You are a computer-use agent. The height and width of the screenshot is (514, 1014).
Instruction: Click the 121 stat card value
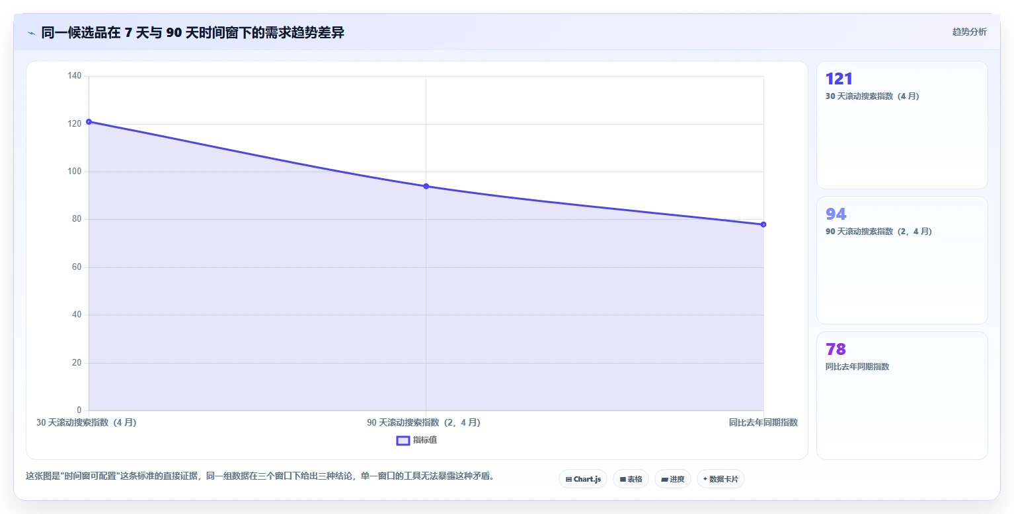coord(839,79)
